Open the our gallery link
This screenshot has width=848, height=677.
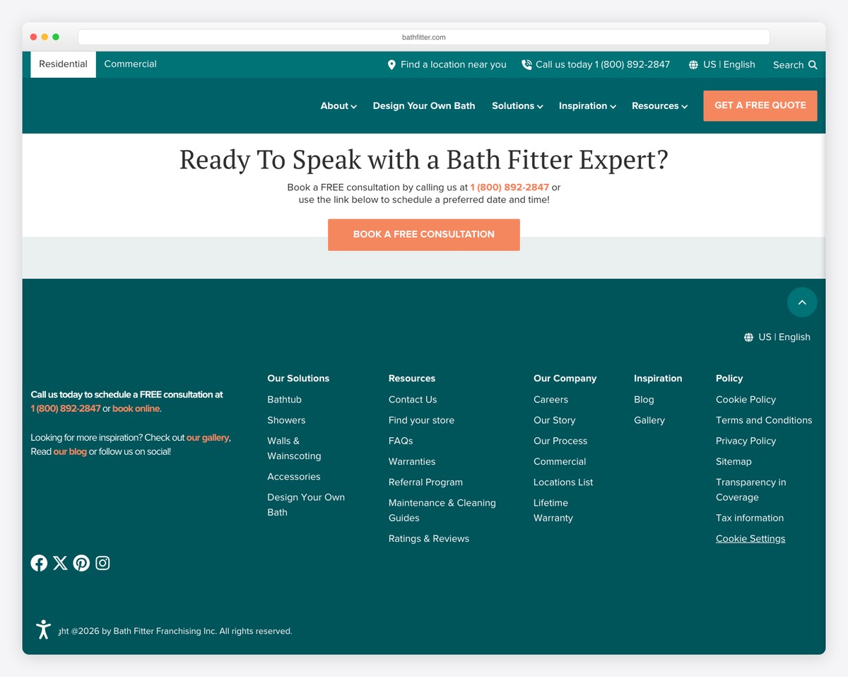point(208,438)
